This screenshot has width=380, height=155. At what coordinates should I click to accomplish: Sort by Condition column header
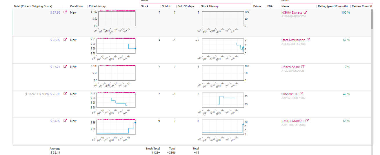76,6
